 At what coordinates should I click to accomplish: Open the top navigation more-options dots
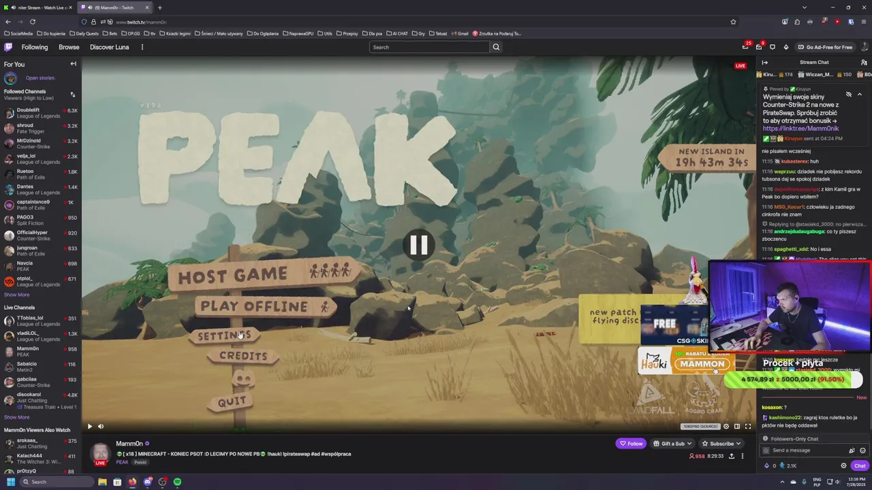point(142,47)
